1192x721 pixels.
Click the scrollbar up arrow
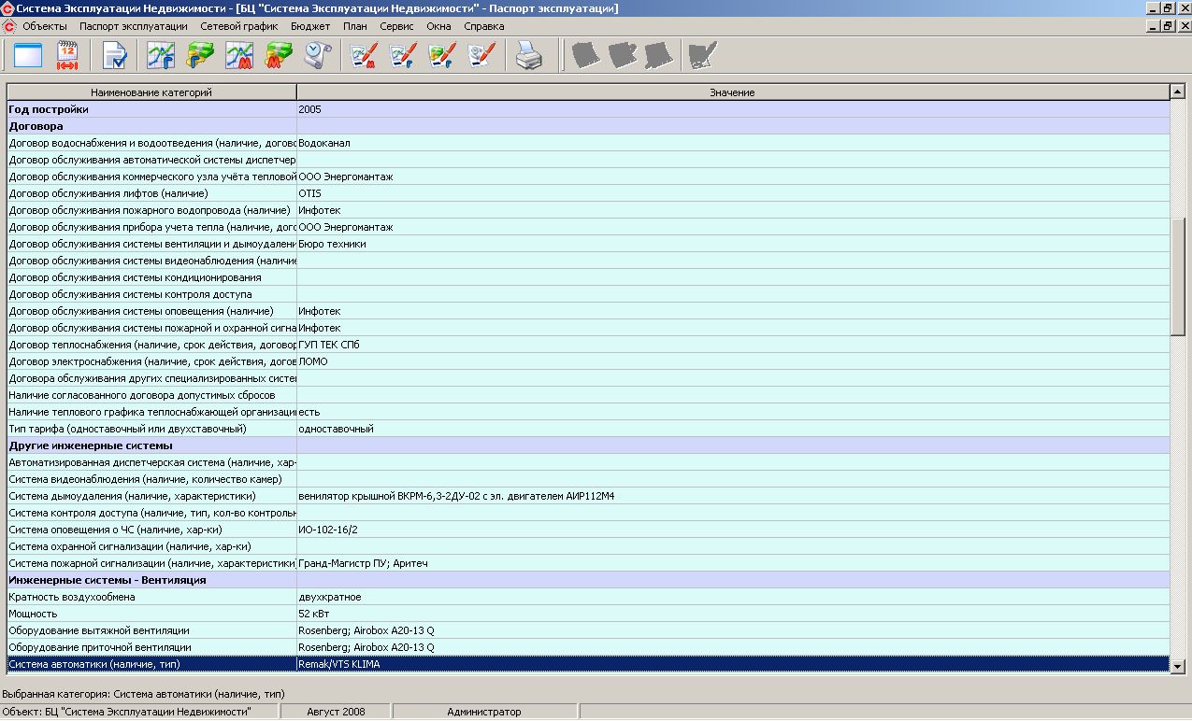click(x=1178, y=92)
